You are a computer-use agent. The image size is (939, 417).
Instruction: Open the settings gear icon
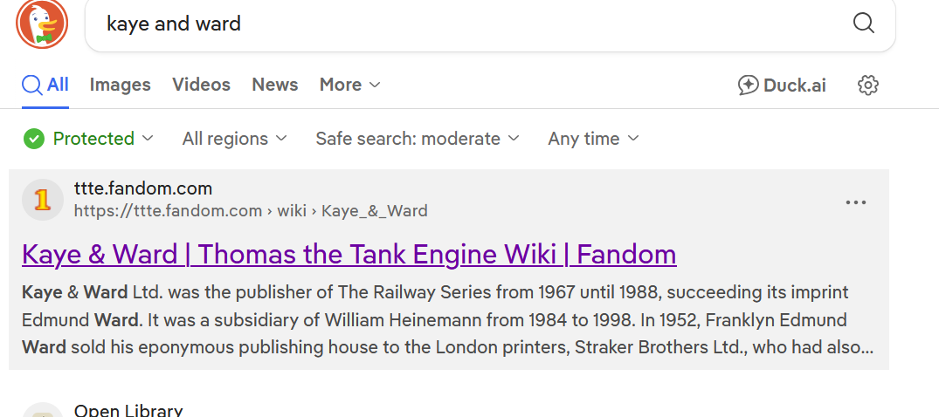pos(867,85)
